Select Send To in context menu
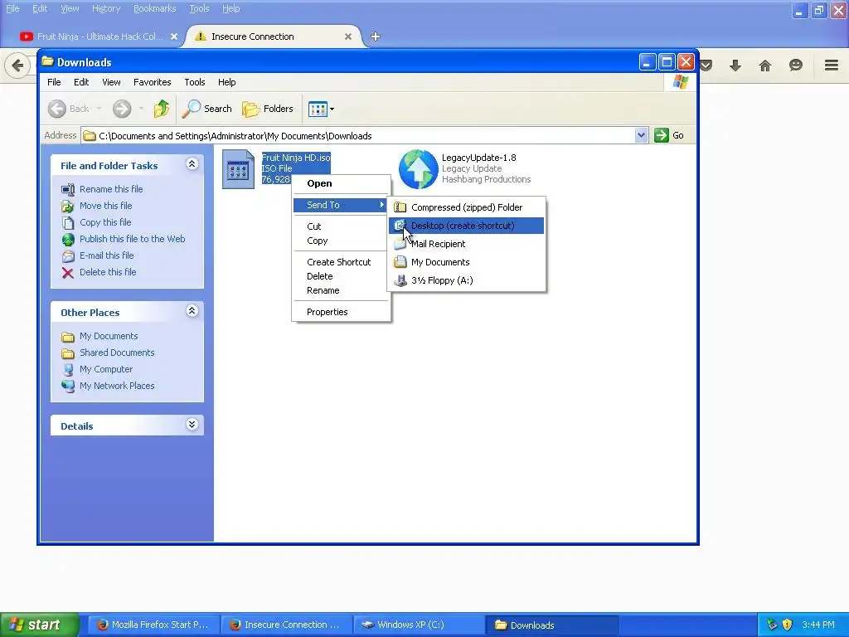The image size is (849, 637). pyautogui.click(x=341, y=205)
